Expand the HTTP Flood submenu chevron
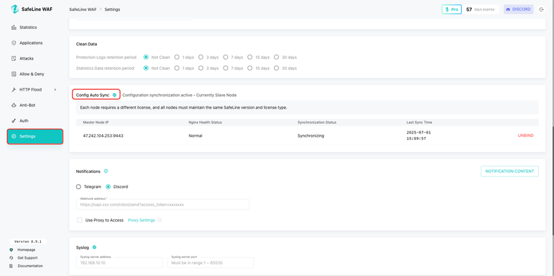 pos(55,90)
